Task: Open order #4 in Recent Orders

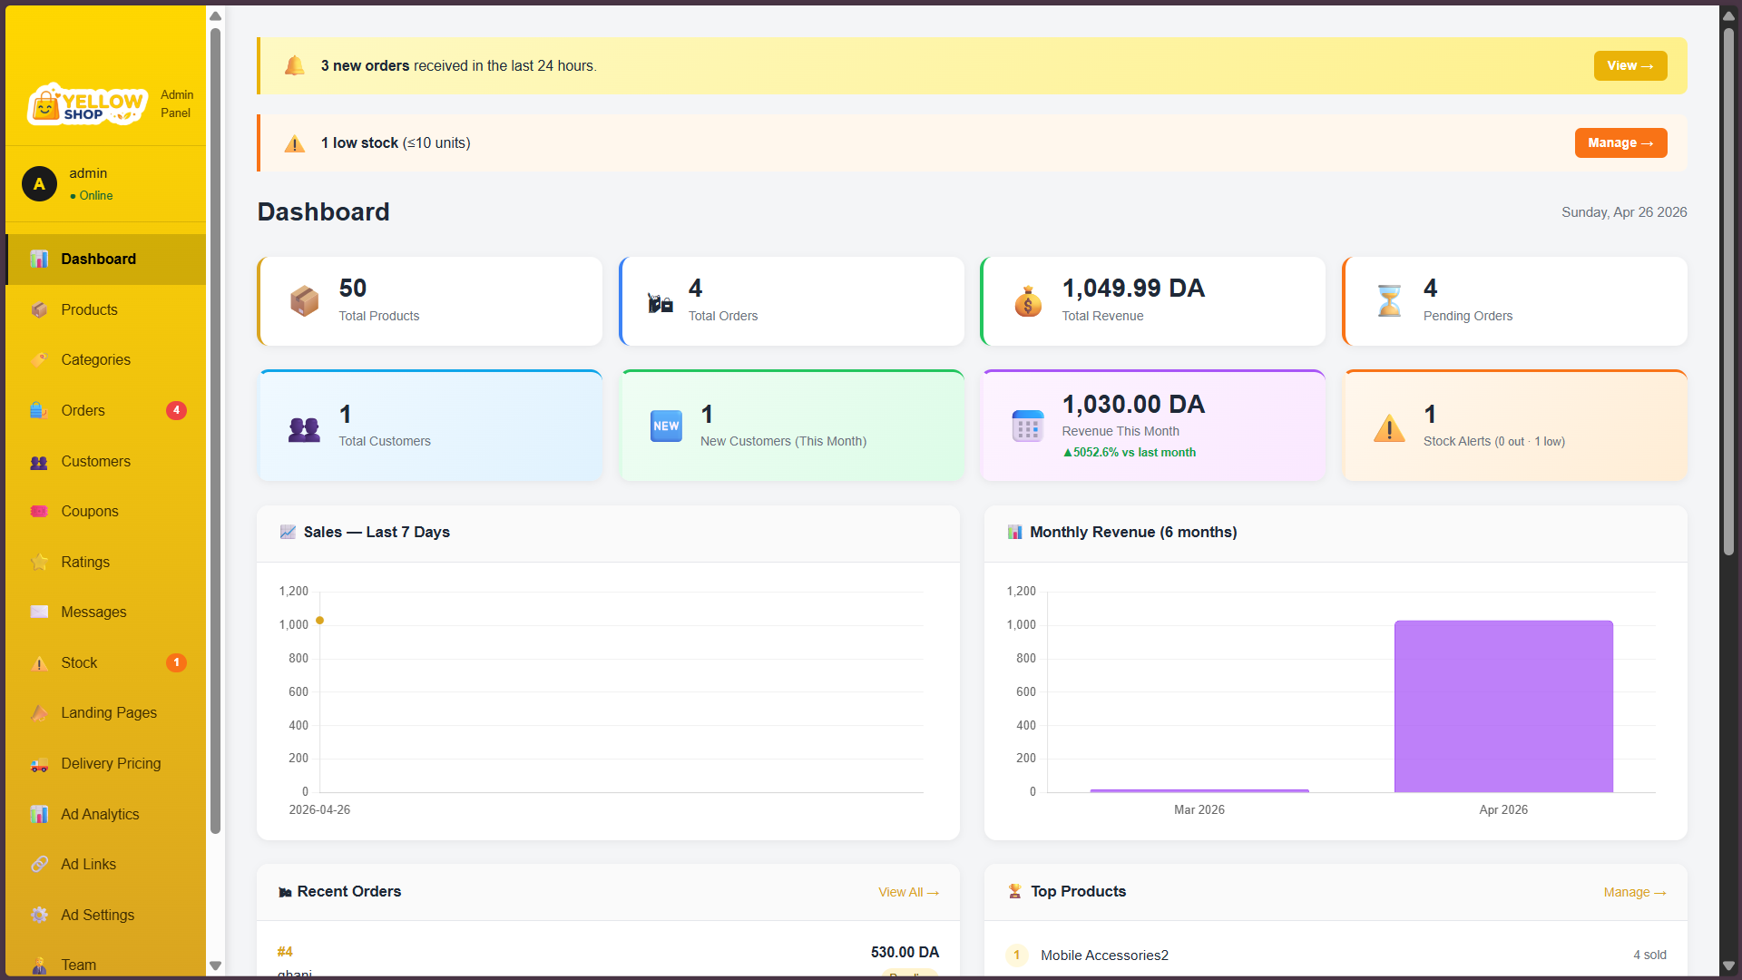Action: [285, 952]
